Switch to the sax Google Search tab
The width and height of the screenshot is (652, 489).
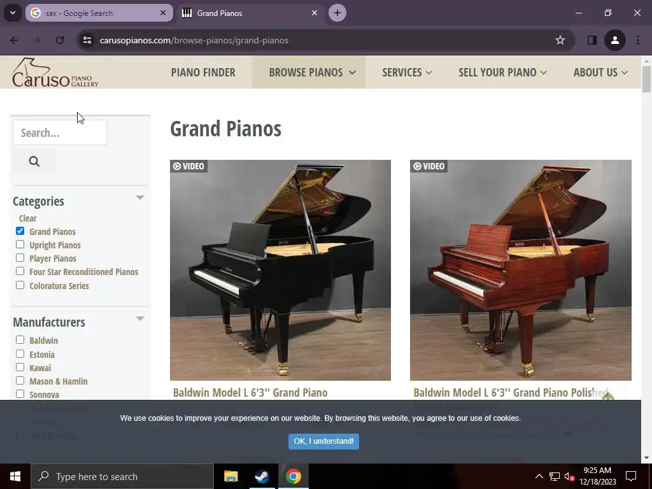click(x=99, y=13)
